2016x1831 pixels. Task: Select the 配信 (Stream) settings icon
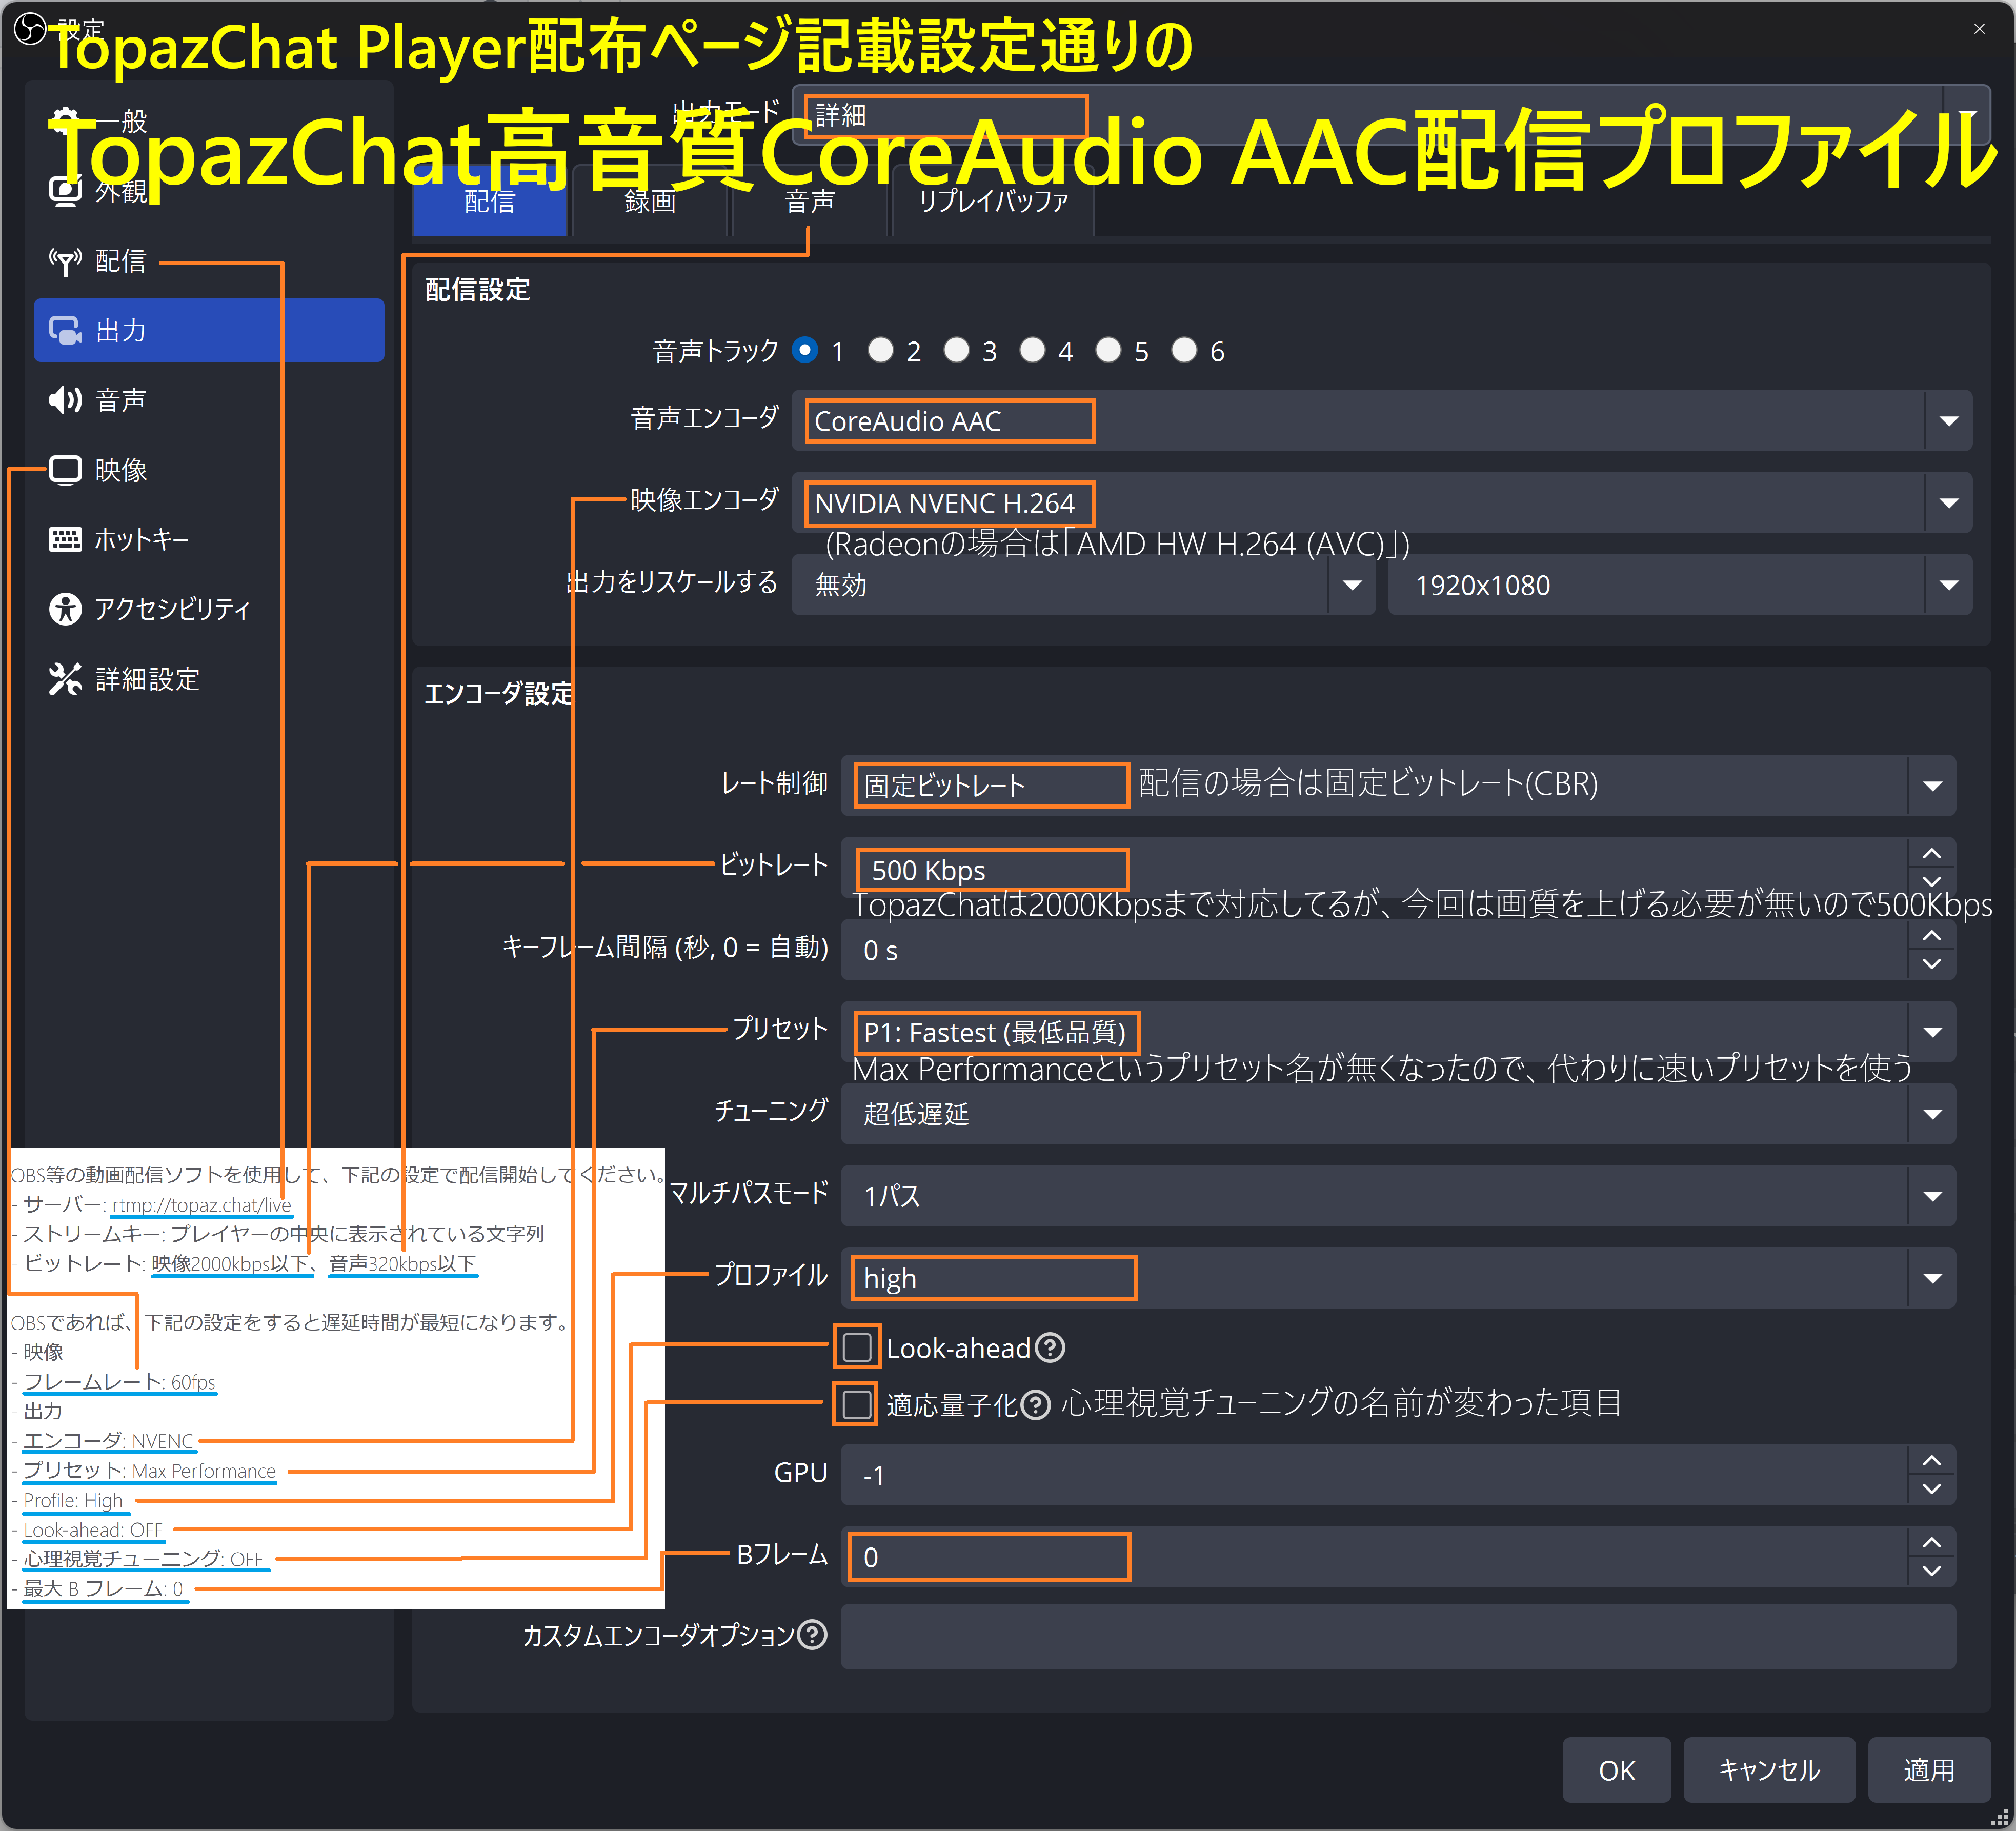(66, 260)
